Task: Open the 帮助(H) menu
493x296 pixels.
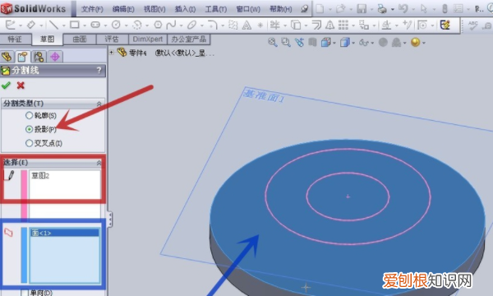Action: point(280,9)
